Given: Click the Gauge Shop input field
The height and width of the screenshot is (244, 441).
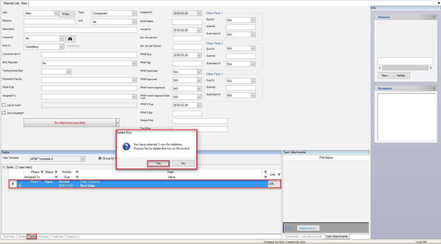Looking at the screenshot, I should pos(200,121).
